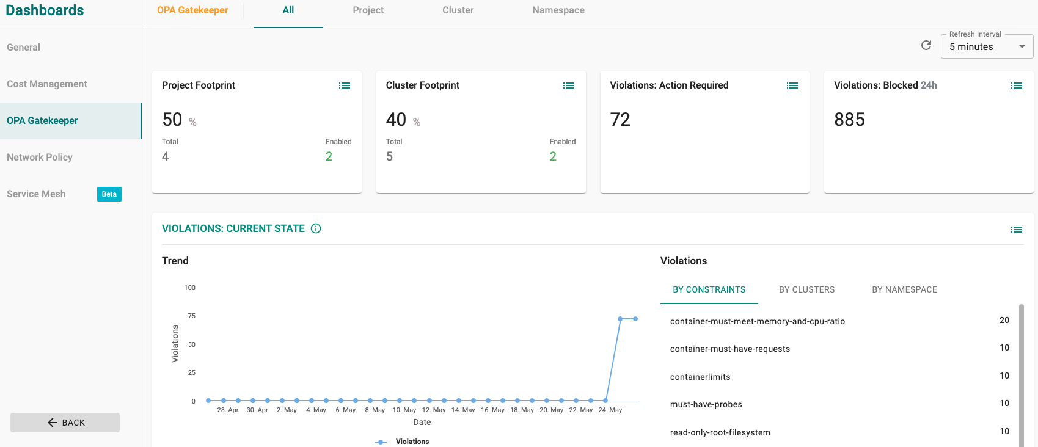
Task: Click the violations list vertical scrollbar
Action: pos(1021,376)
